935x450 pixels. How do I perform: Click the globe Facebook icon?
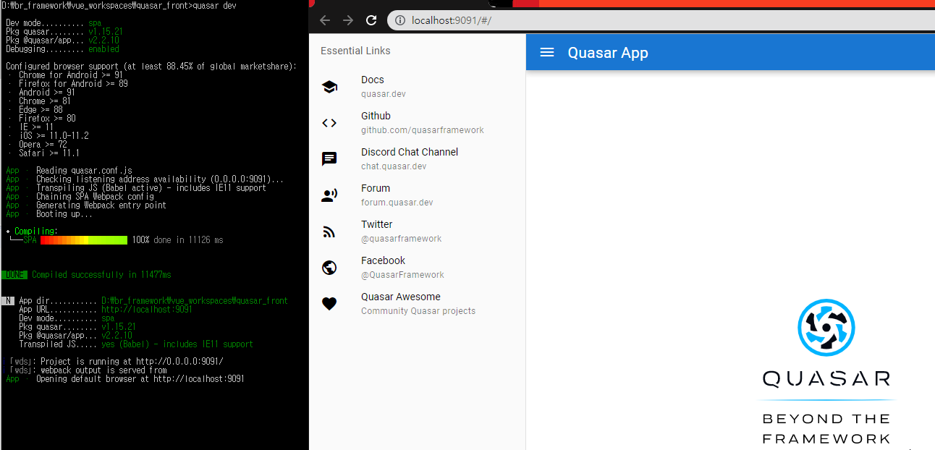pyautogui.click(x=329, y=268)
